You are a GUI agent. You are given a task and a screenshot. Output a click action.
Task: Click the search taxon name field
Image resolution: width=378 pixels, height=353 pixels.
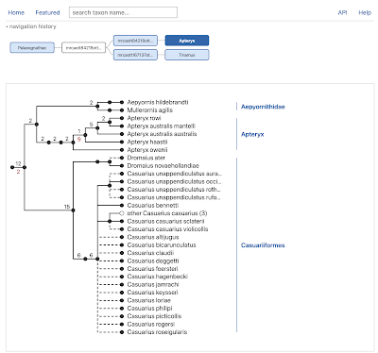coord(123,12)
